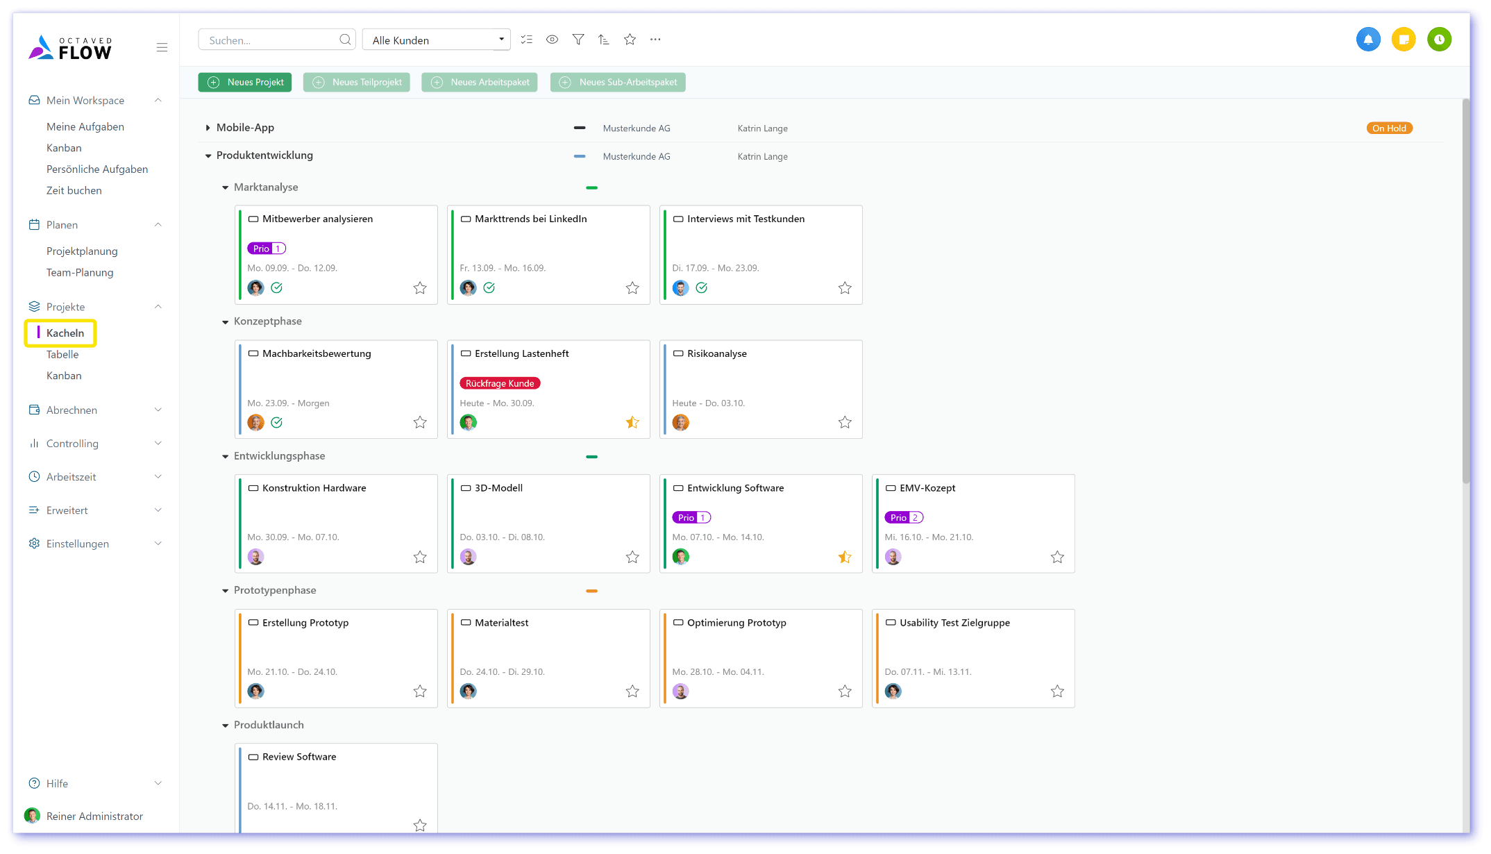Screen dimensions: 1491x854
Task: Open the Alle Kunden dropdown
Action: (436, 40)
